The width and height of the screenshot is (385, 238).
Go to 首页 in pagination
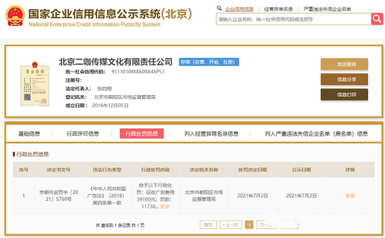pos(208,225)
